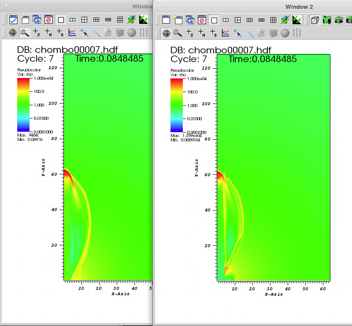Select spreadsheet pick (+S) in Window 2
Viewport: 352px width, 326px height.
214,33
